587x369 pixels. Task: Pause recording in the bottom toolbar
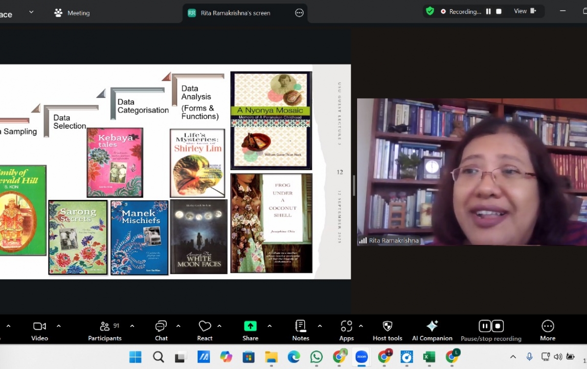(x=485, y=326)
